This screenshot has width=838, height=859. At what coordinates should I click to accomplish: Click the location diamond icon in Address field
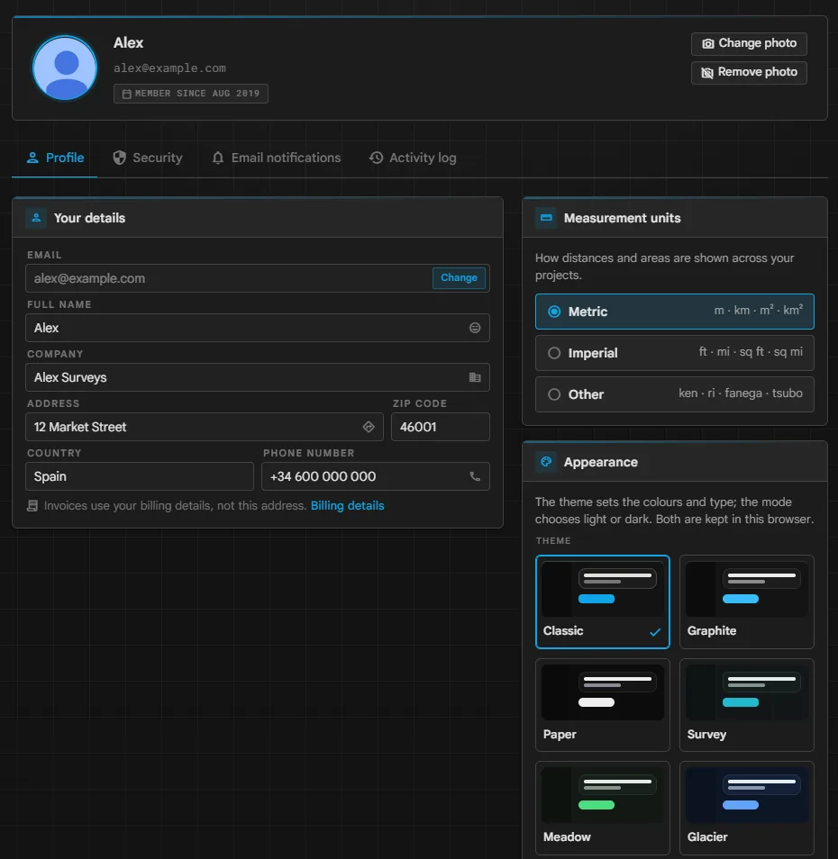[x=369, y=427]
